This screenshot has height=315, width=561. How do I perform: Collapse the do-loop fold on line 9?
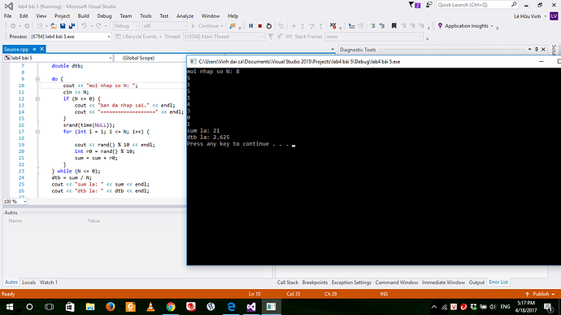click(x=37, y=79)
